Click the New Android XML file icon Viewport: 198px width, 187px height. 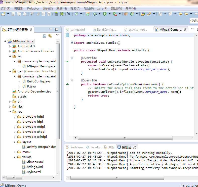click(88, 14)
